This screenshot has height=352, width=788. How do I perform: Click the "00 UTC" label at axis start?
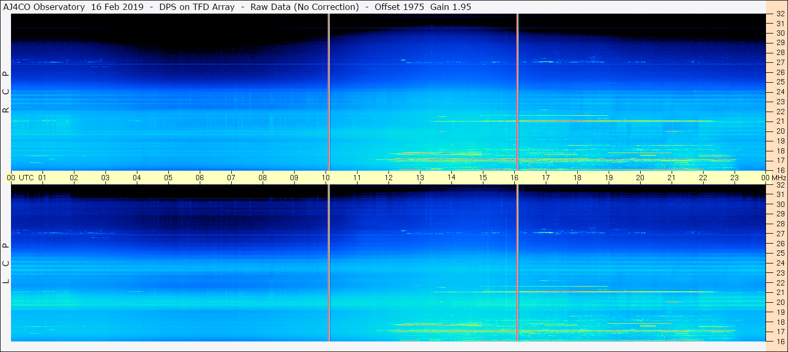[20, 178]
